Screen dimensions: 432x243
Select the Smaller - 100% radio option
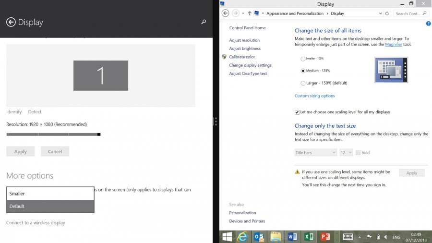point(303,59)
